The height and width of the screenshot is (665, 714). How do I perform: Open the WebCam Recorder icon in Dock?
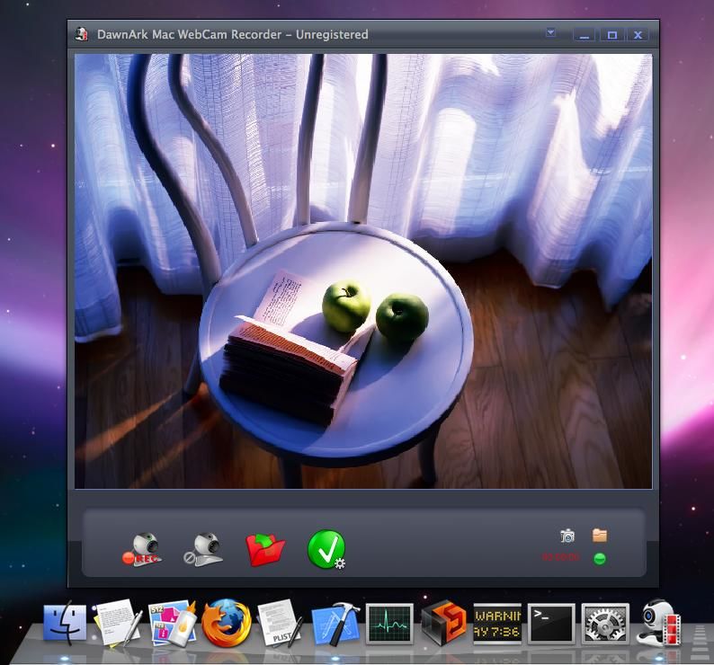pos(659,623)
